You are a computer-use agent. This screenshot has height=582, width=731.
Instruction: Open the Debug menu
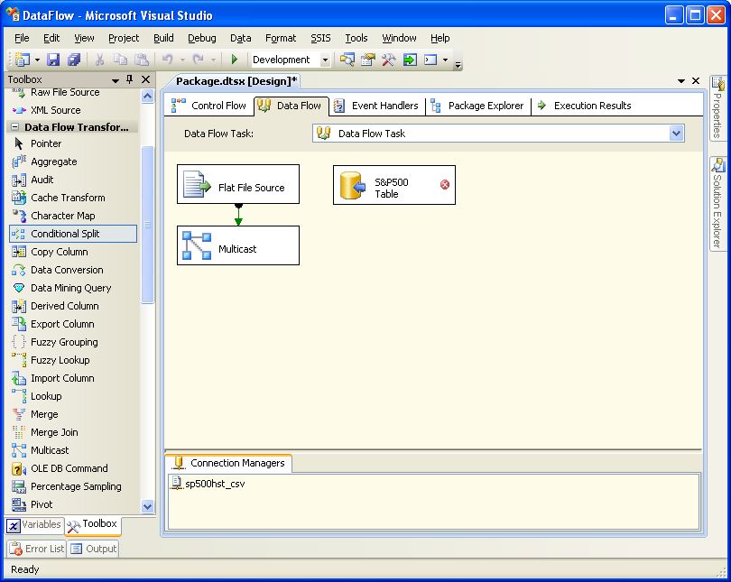pyautogui.click(x=202, y=38)
